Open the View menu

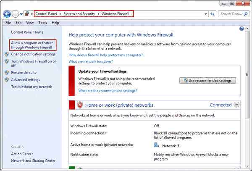point(30,23)
